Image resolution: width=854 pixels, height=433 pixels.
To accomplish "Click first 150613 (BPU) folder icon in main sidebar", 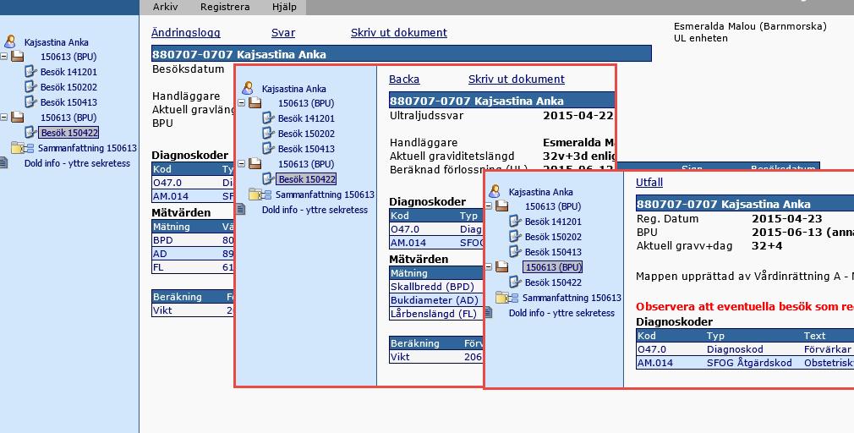I will click(18, 56).
